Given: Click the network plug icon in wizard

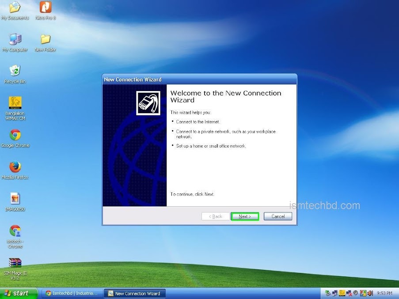Looking at the screenshot, I should pyautogui.click(x=148, y=103).
